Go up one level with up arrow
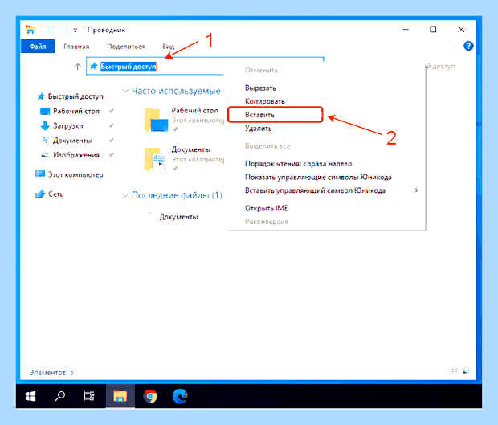Screen dimensions: 498x425 click(77, 67)
